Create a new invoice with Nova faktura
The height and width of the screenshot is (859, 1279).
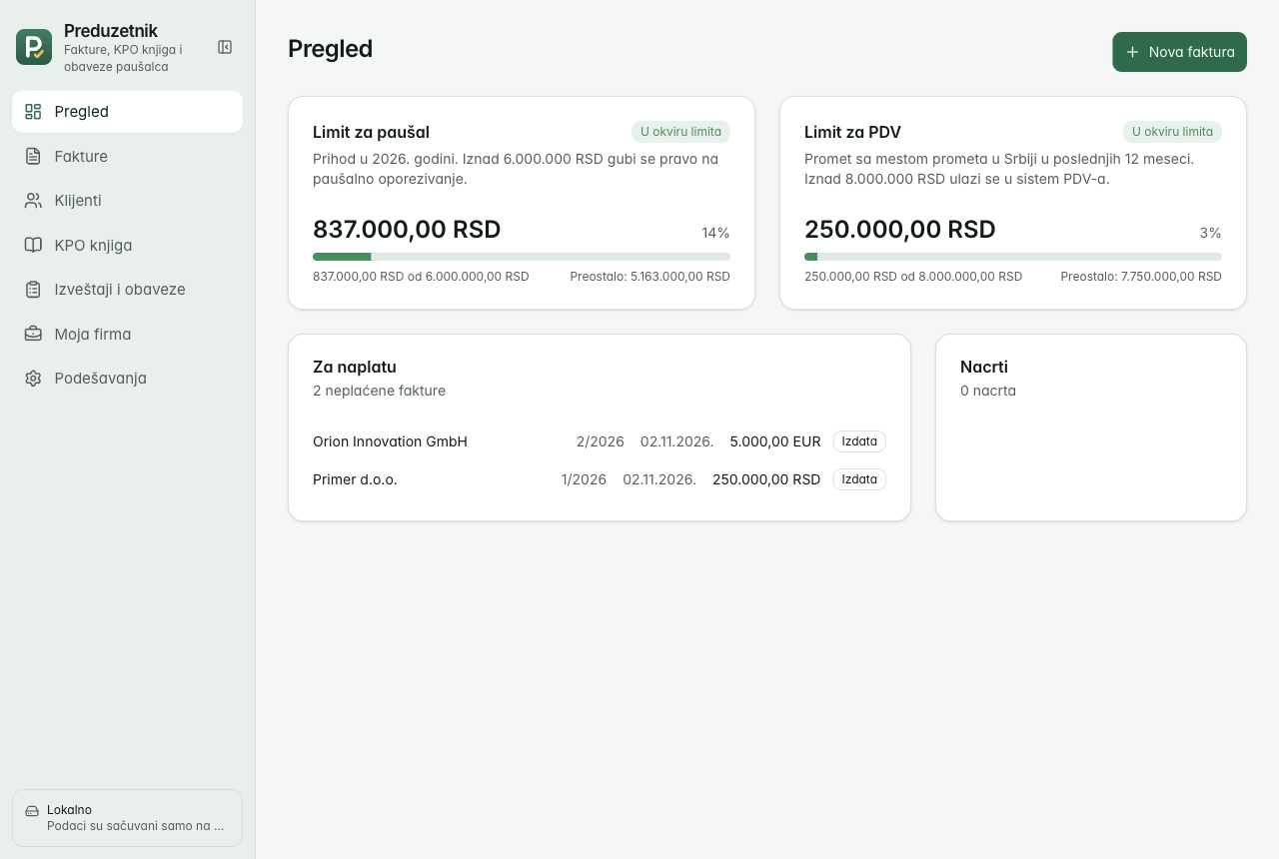1179,52
